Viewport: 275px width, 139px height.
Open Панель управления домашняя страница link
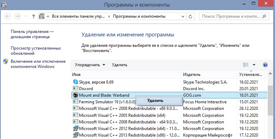coord(32,34)
